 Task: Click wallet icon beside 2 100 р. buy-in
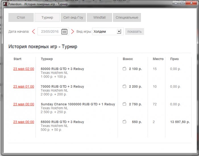pyautogui.click(x=125, y=69)
